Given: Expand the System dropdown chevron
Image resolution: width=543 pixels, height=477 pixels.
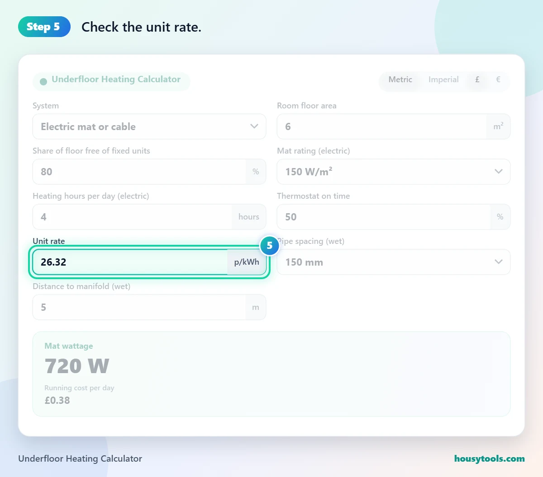Looking at the screenshot, I should click(254, 126).
